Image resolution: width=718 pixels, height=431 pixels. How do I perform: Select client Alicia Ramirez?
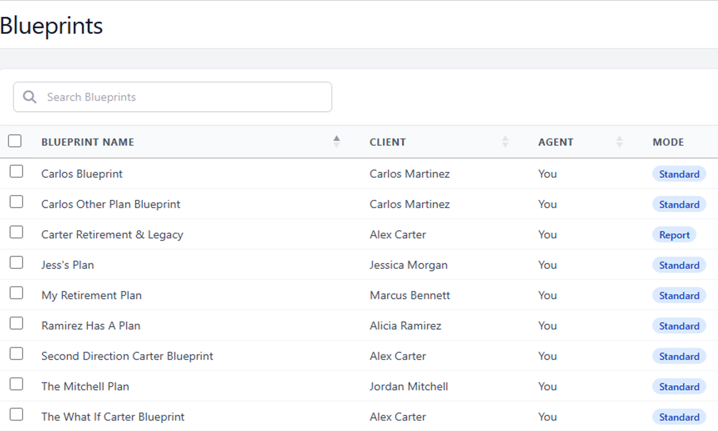tap(405, 326)
